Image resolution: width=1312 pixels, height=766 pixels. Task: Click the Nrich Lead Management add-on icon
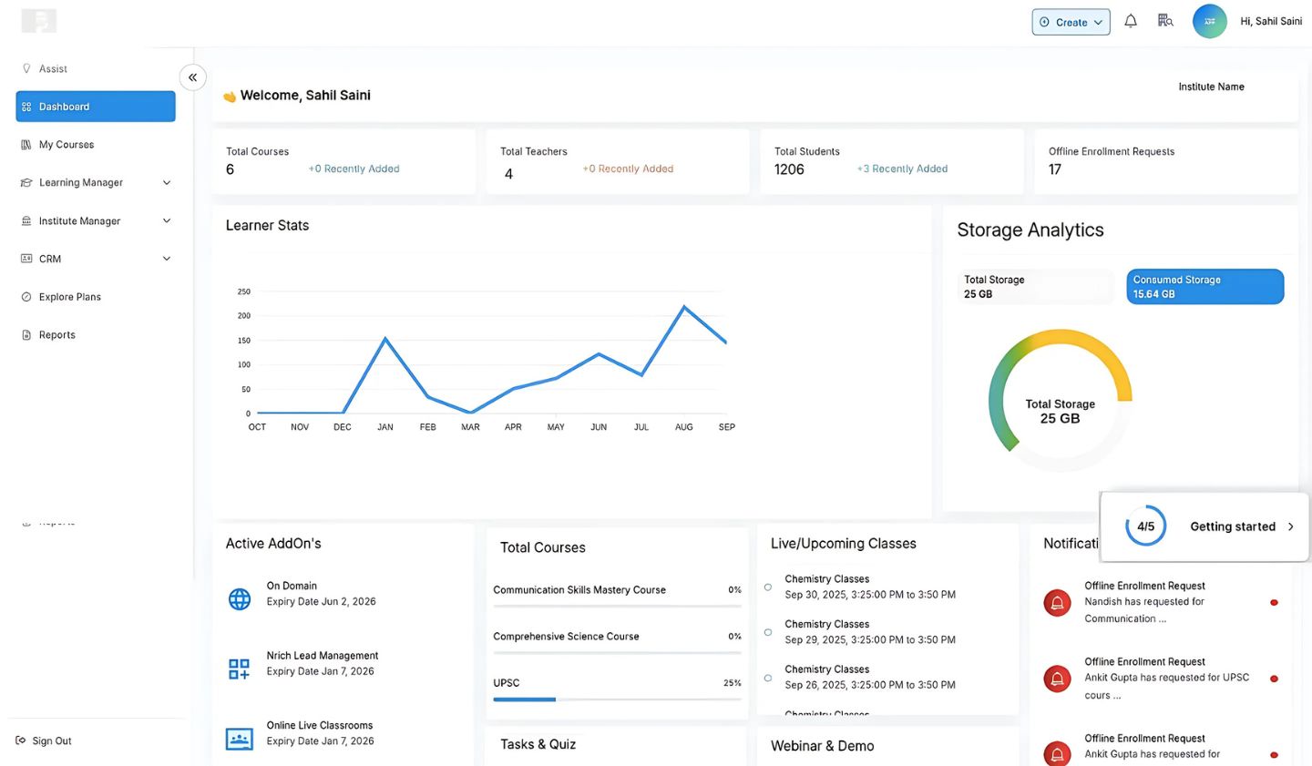pos(240,669)
